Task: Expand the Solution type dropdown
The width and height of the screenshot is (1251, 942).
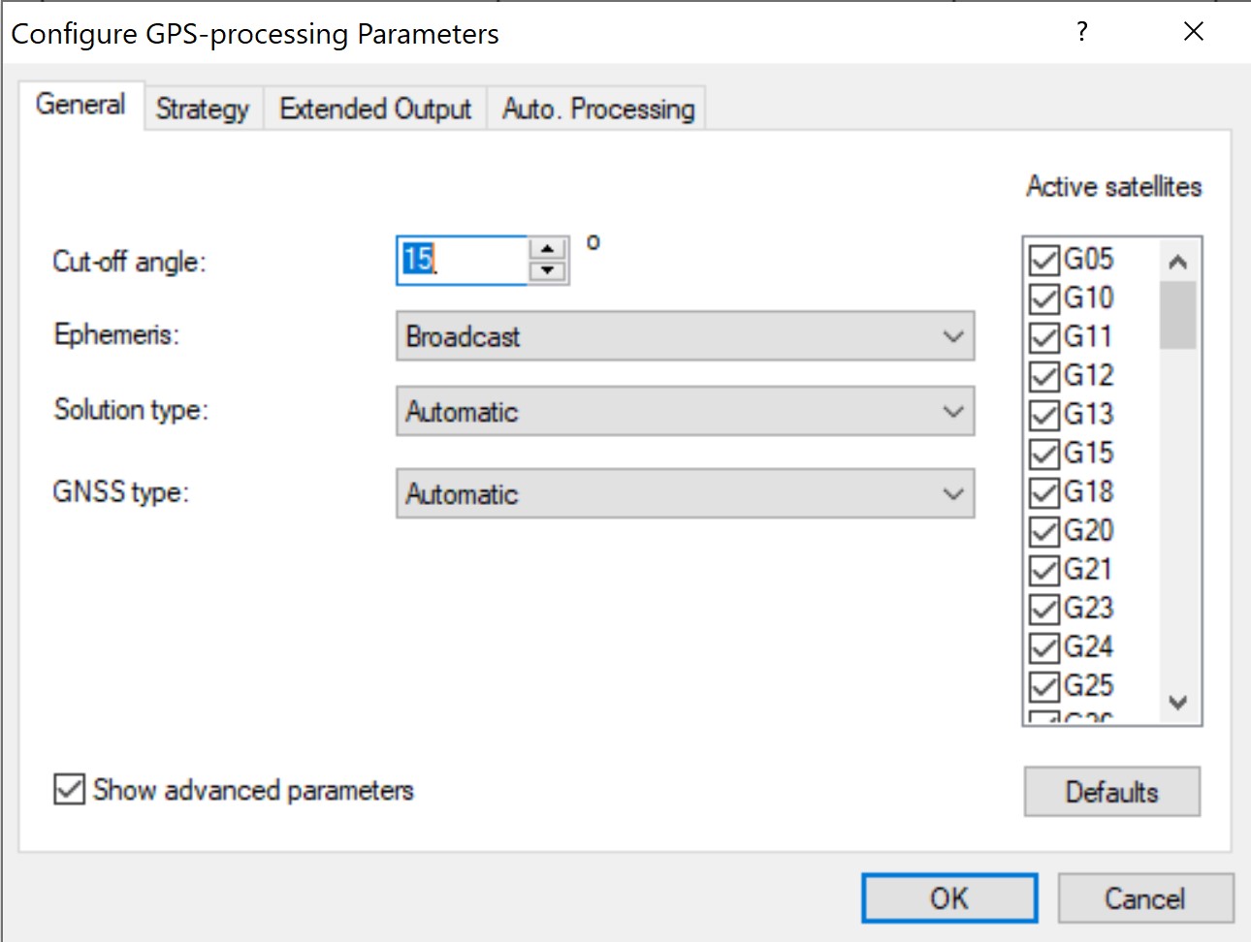Action: point(685,411)
